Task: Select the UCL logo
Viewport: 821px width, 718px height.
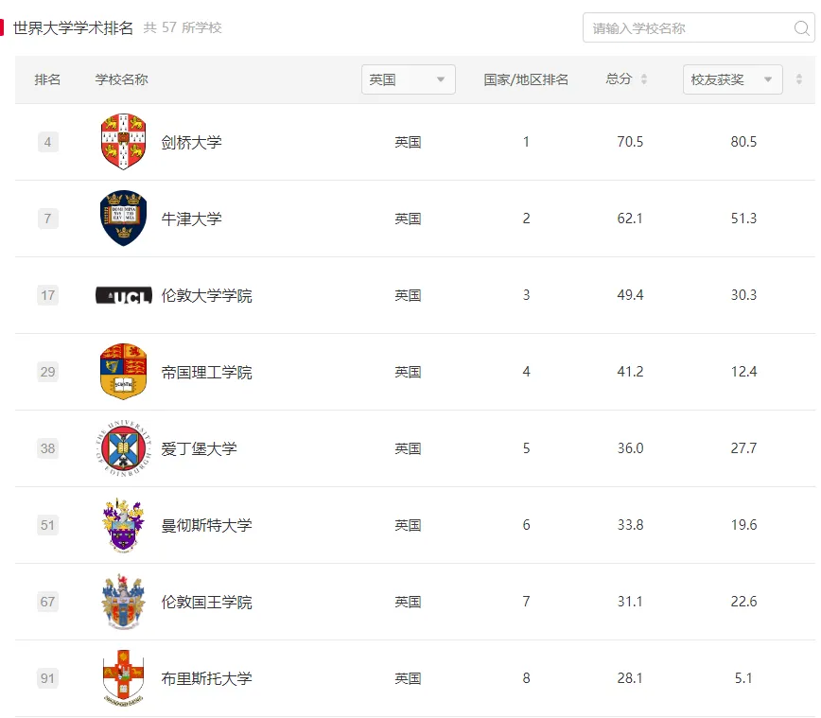Action: 124,295
